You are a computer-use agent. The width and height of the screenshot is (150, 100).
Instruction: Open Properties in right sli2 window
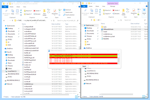click(134, 11)
